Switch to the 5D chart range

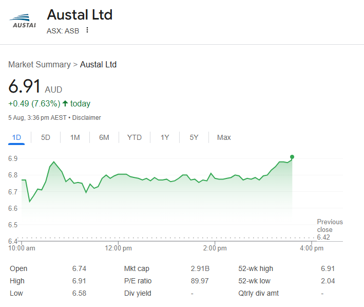point(46,137)
